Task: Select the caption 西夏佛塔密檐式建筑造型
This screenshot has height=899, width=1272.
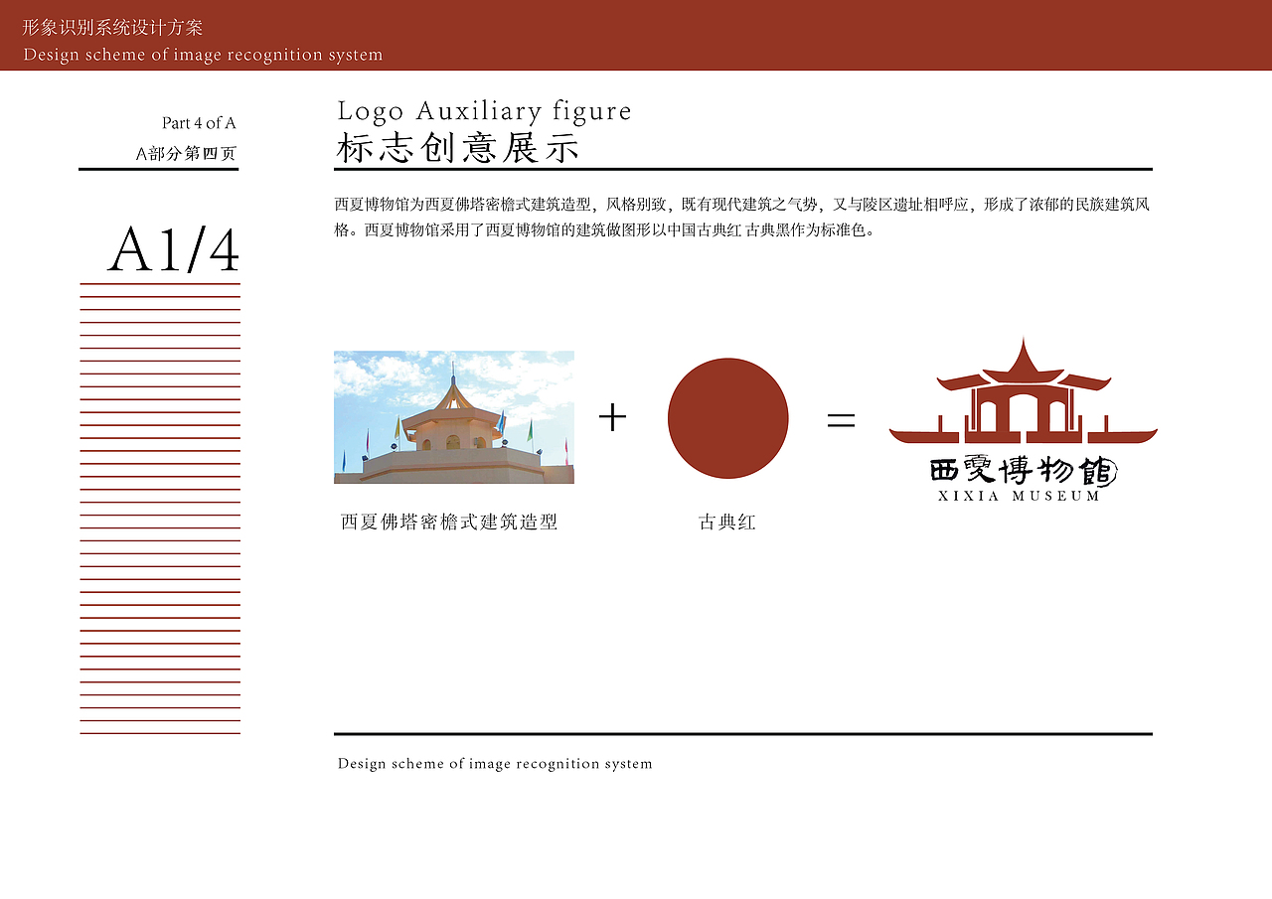Action: click(x=449, y=523)
